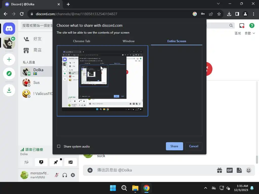Click the share screen icon in voice panel
259x194 pixels.
pyautogui.click(x=41, y=162)
